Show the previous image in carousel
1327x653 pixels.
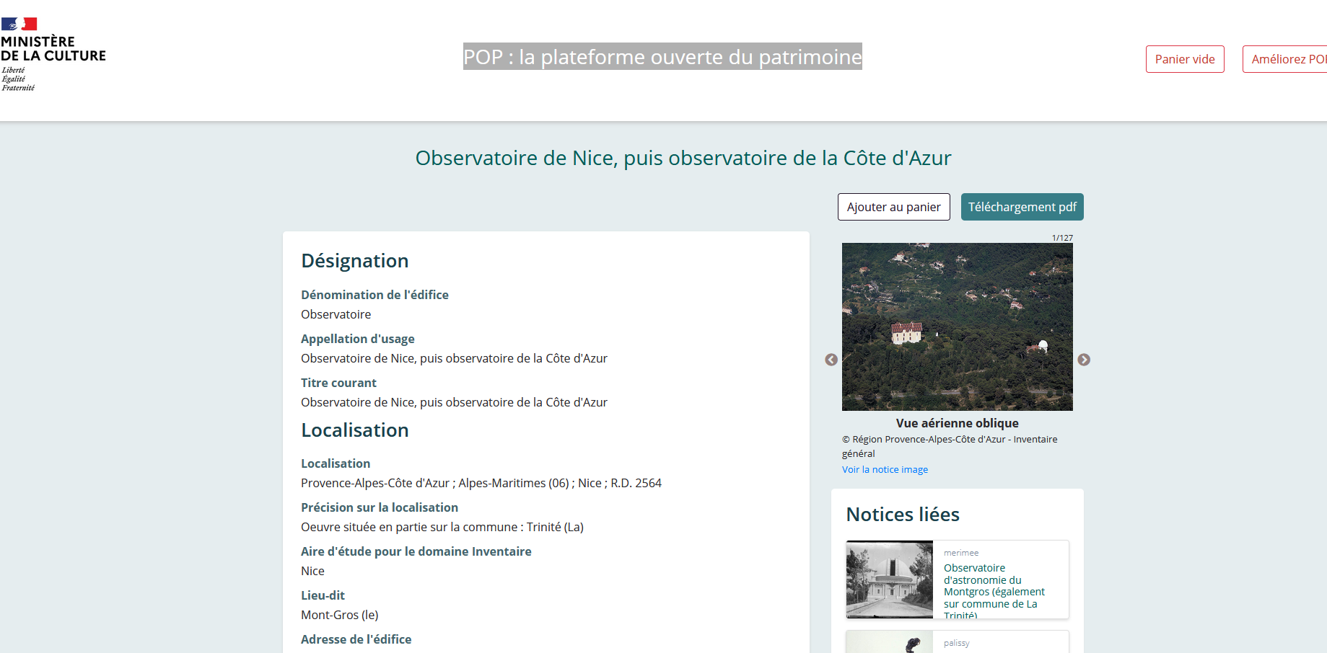(x=831, y=360)
